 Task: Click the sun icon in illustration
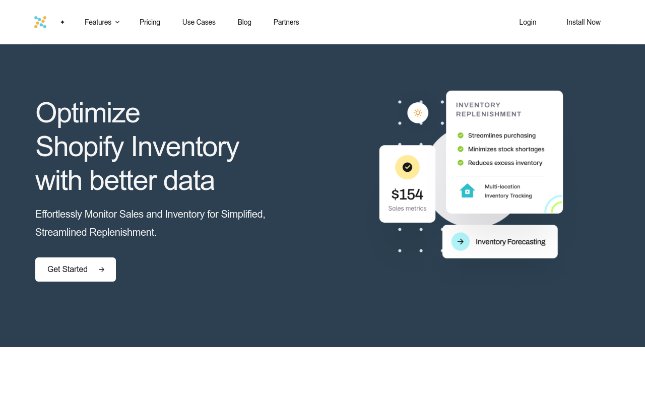point(418,113)
